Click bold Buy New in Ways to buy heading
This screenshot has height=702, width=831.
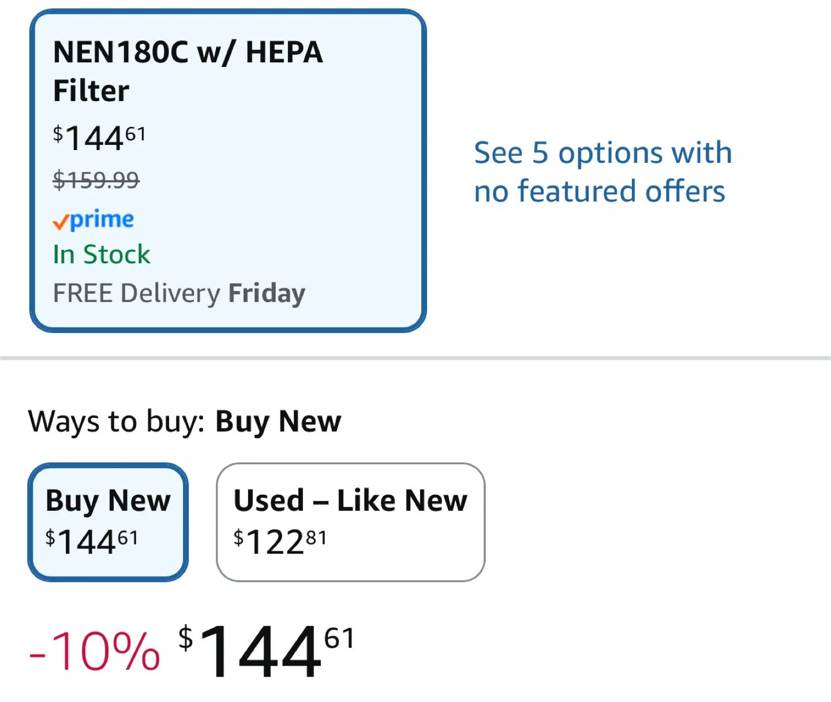[x=278, y=421]
